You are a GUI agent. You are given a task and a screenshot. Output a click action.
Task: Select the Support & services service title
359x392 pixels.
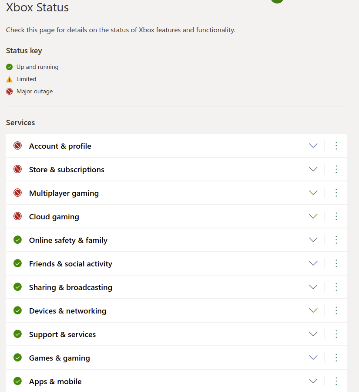point(62,334)
